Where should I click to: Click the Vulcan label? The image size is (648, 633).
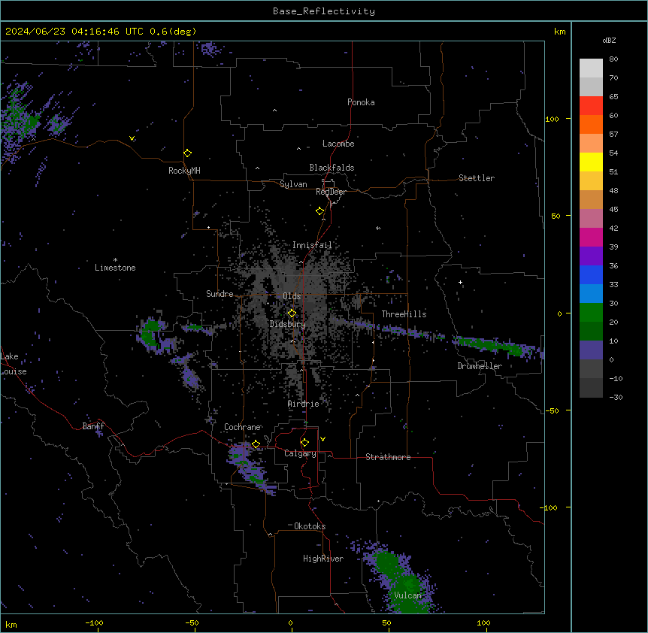click(x=408, y=595)
